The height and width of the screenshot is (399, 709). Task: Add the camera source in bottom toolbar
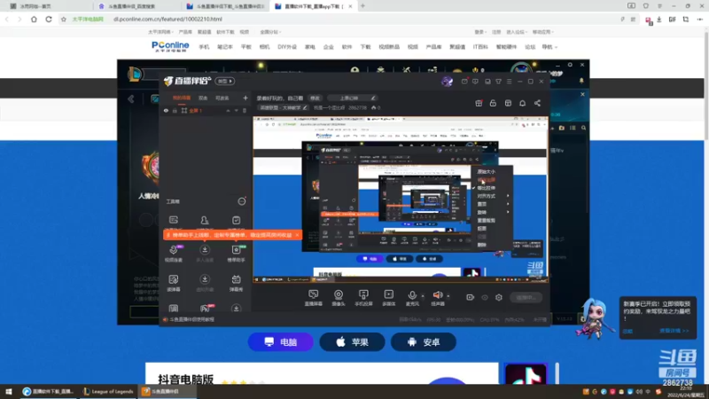click(x=339, y=297)
